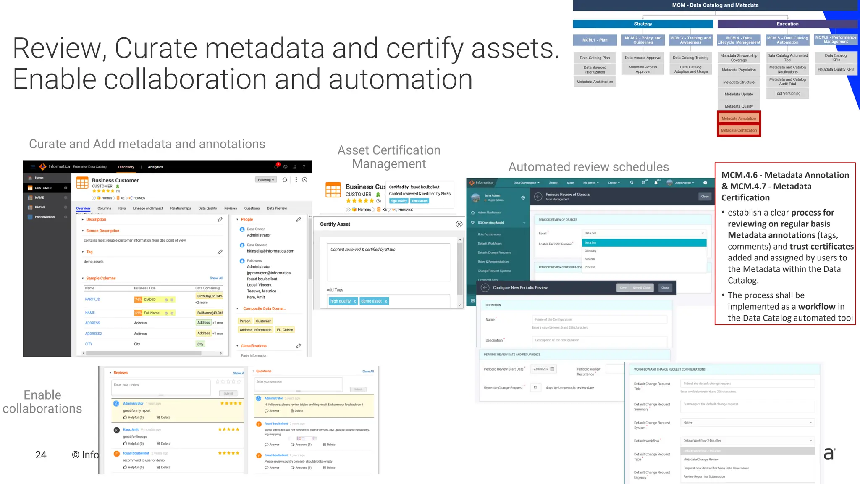
Task: Switch to the Lineage and Impact tab
Action: [148, 208]
